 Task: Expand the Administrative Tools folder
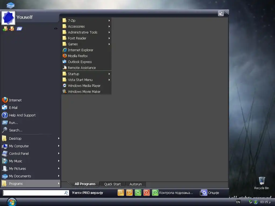(x=86, y=32)
